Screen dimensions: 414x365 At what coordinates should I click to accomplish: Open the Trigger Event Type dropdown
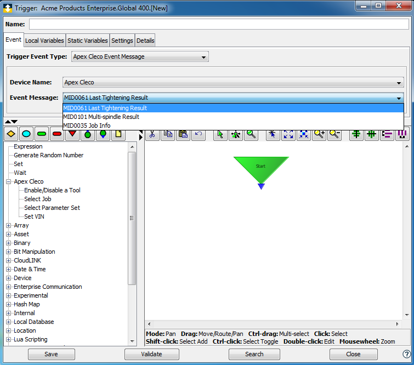coord(140,56)
